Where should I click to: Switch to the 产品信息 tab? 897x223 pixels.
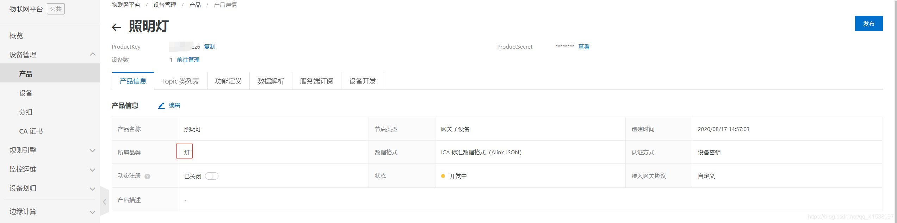click(x=133, y=81)
